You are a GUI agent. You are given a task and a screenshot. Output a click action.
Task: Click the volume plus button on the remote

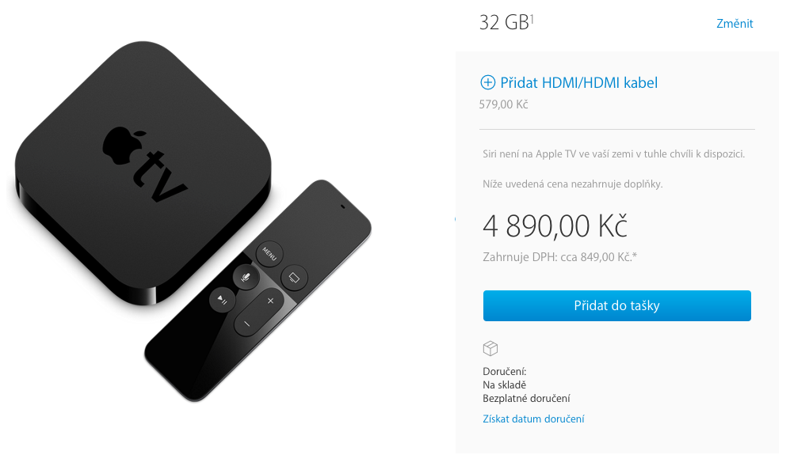point(270,301)
